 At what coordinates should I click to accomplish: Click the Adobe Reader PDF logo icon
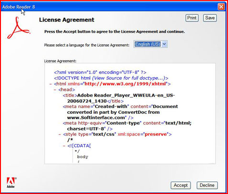18,28
